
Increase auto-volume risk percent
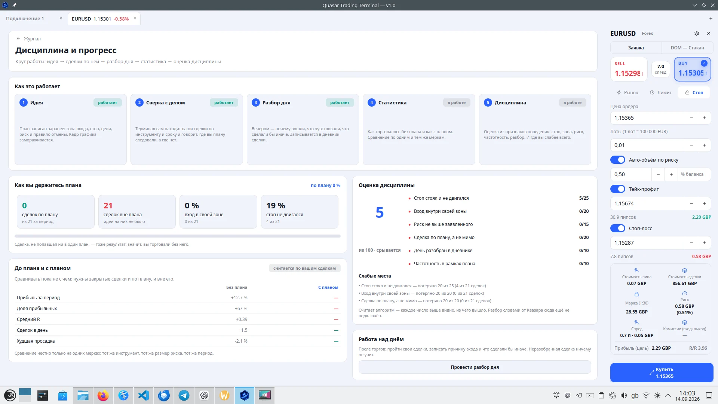pos(671,174)
